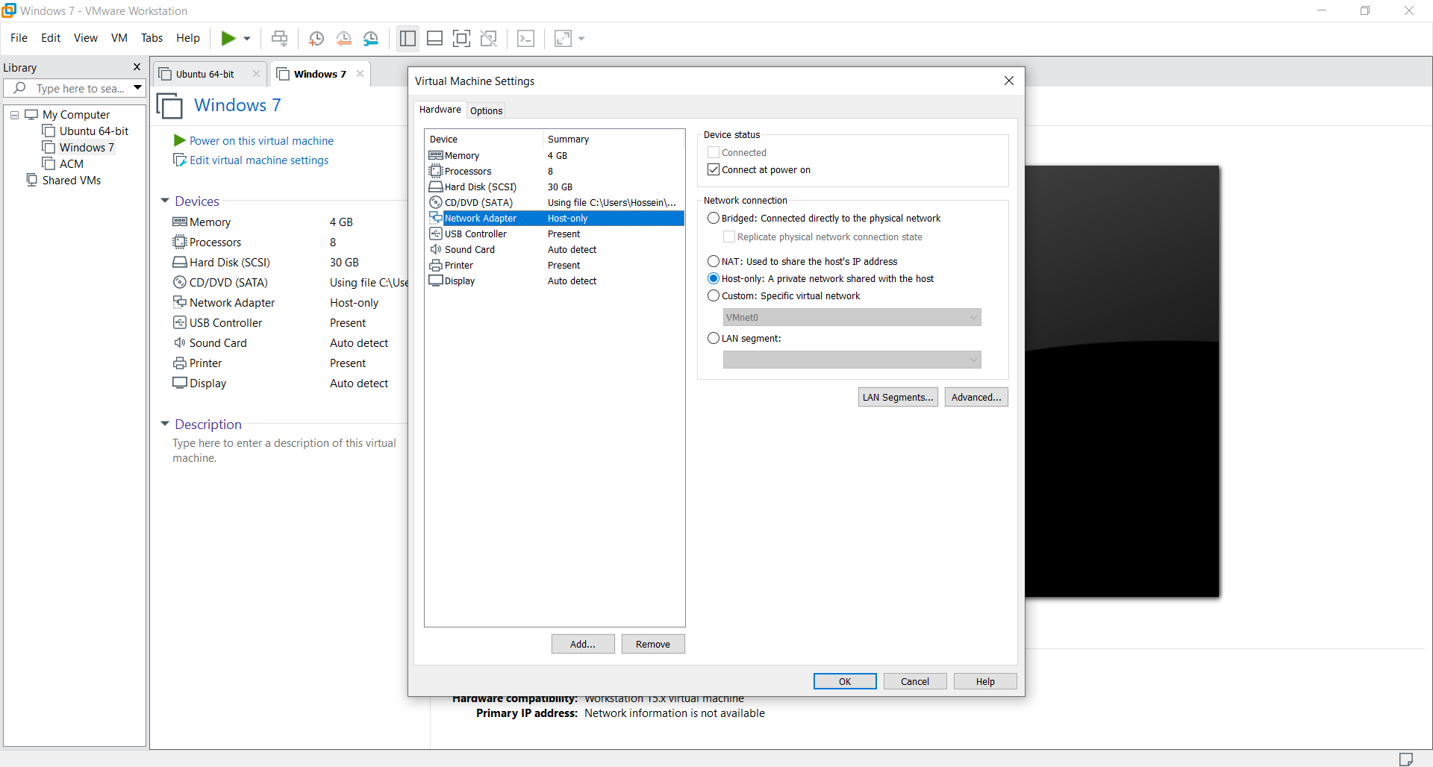1433x767 pixels.
Task: Select Host-only network radio button
Action: click(714, 278)
